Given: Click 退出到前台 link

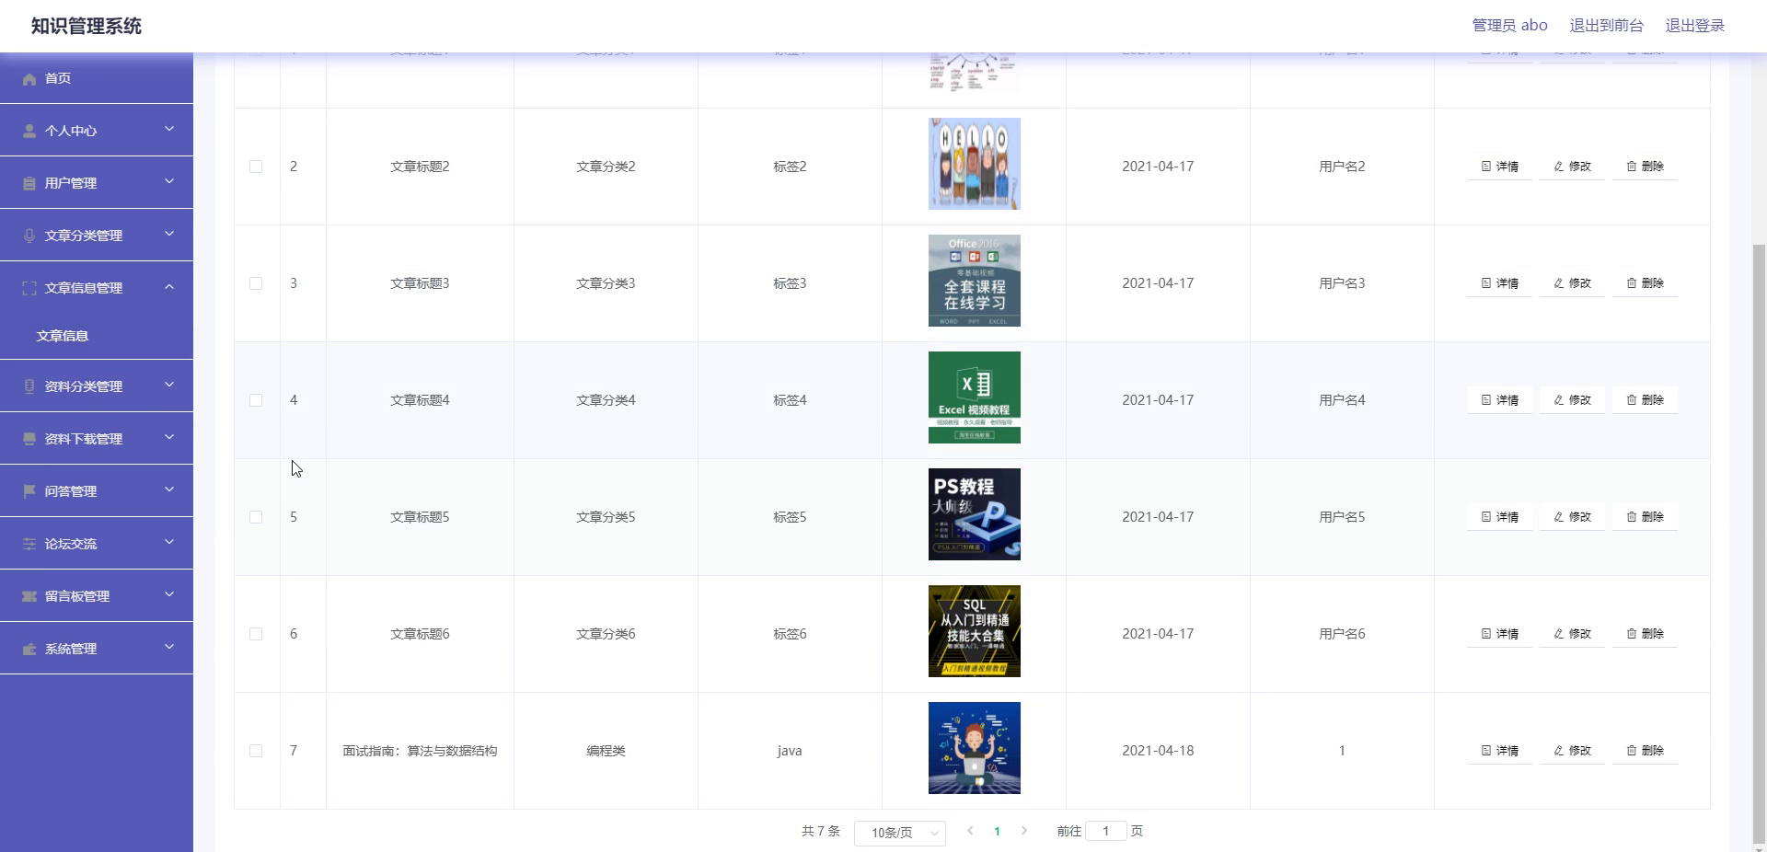Looking at the screenshot, I should [1606, 26].
